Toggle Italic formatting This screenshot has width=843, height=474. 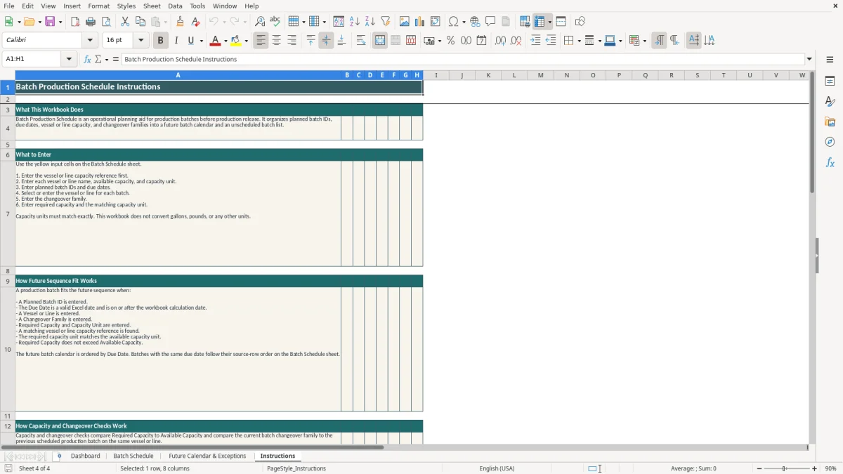[176, 41]
